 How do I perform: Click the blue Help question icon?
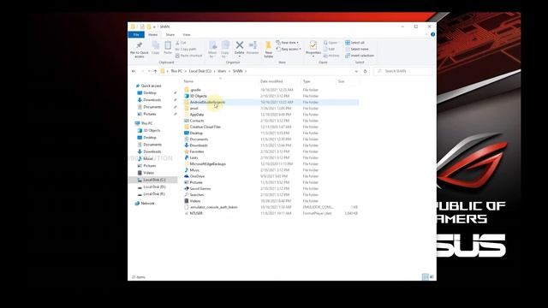pyautogui.click(x=432, y=34)
